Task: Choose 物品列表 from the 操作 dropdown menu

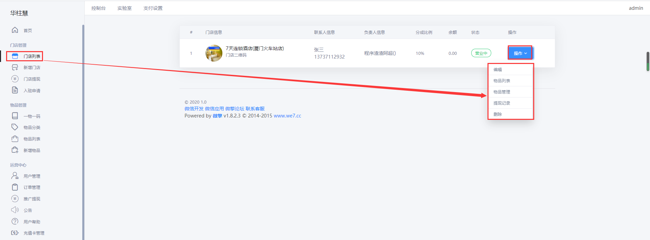Action: click(511, 81)
